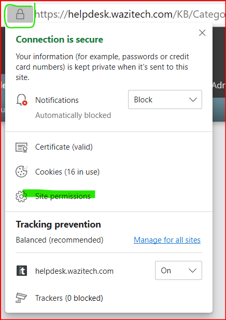Open Site permissions

[x=63, y=196]
